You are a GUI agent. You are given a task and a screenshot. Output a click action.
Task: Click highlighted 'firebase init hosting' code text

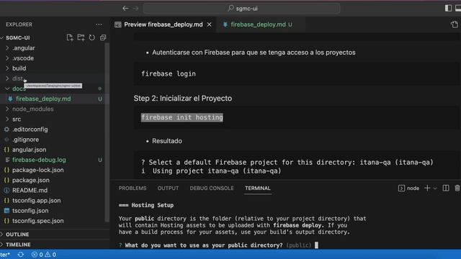tap(182, 117)
